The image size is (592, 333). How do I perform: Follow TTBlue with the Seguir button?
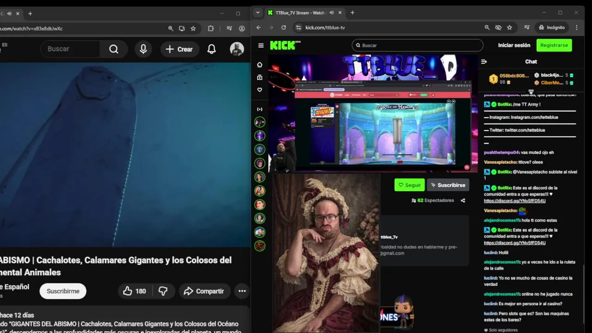click(x=409, y=185)
